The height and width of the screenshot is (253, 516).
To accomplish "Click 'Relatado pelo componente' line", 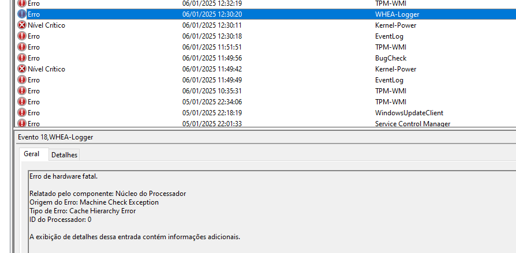I will [107, 194].
